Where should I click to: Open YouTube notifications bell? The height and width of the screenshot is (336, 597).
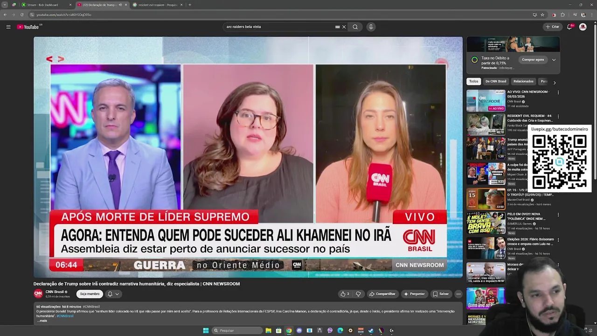coord(569,27)
